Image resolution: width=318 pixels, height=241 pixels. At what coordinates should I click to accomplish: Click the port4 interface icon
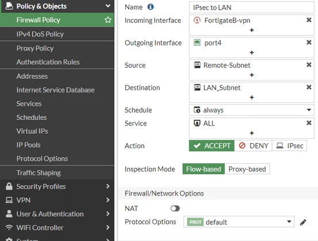pyautogui.click(x=197, y=43)
